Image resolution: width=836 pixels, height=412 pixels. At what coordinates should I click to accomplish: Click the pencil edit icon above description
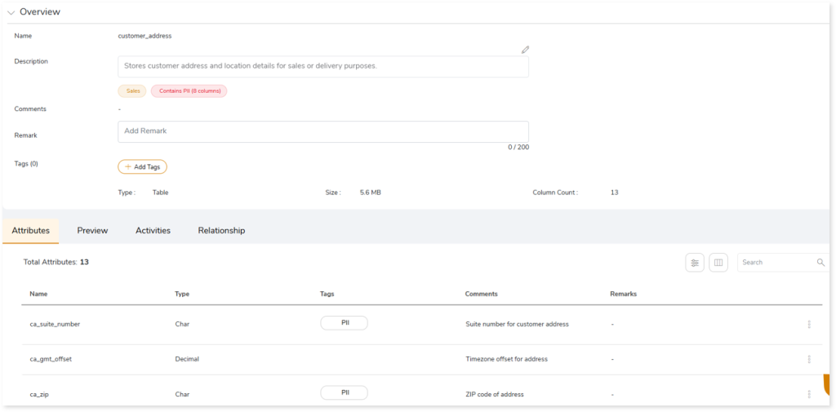point(526,50)
